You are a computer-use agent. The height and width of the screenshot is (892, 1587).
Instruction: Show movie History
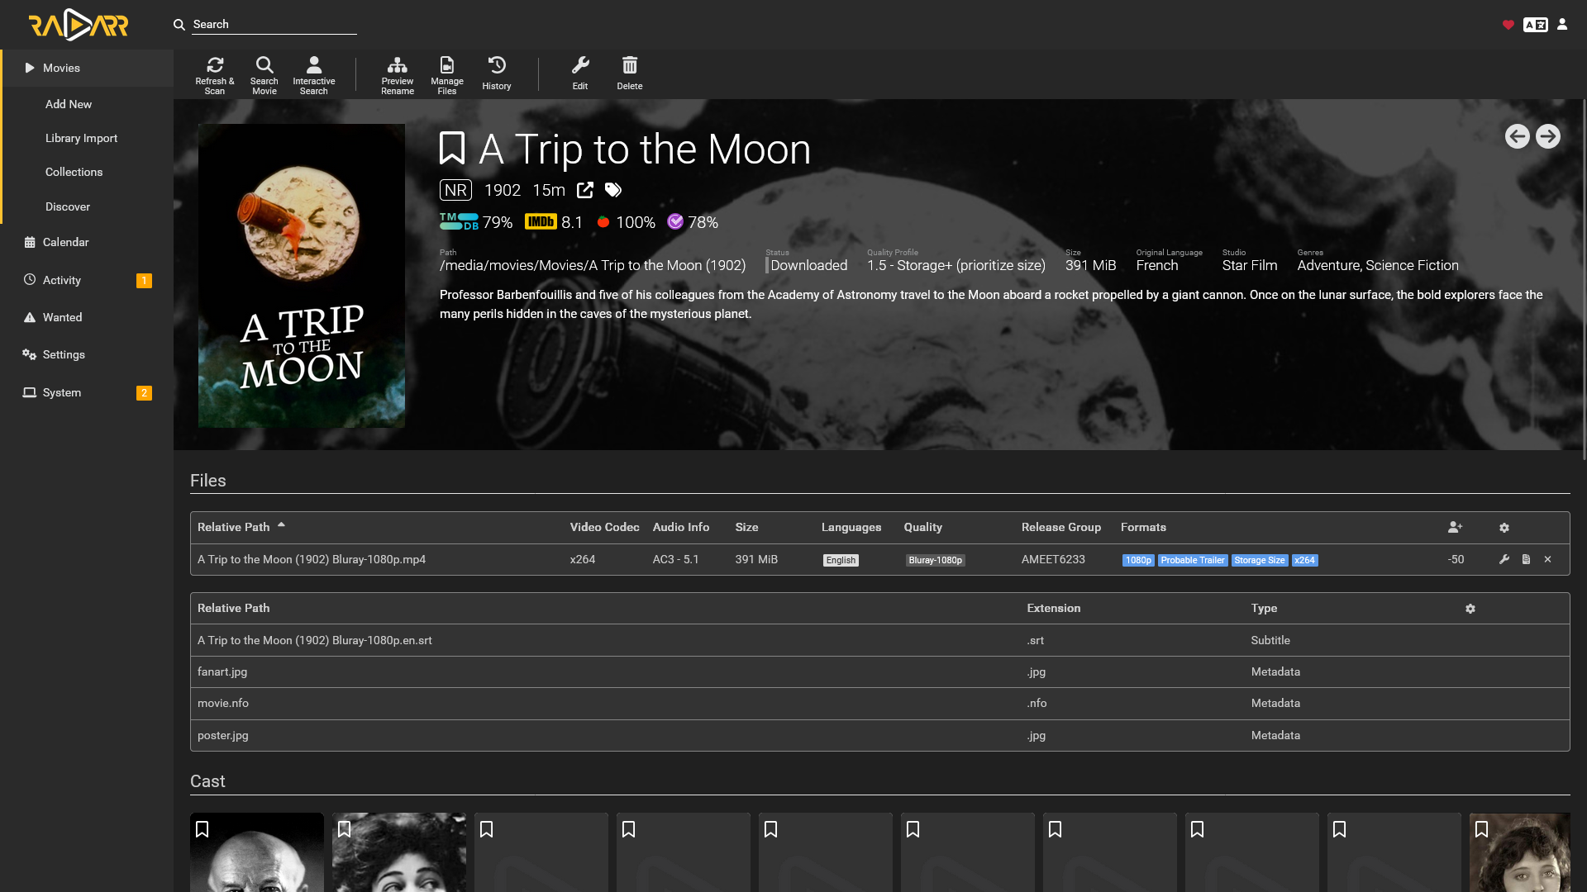497,74
